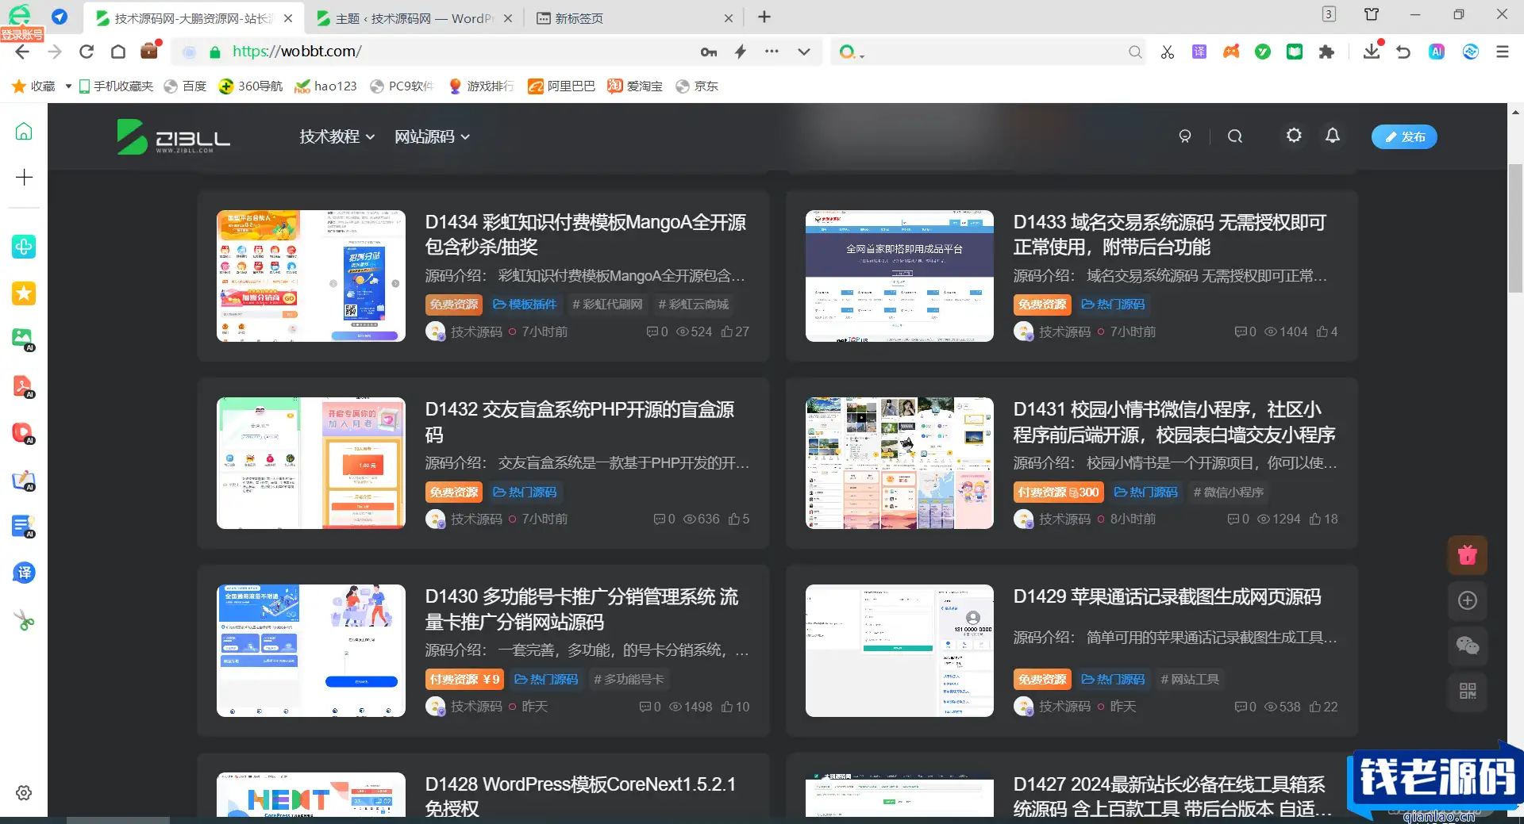
Task: Open the 百度 bookmark
Action: [x=185, y=86]
